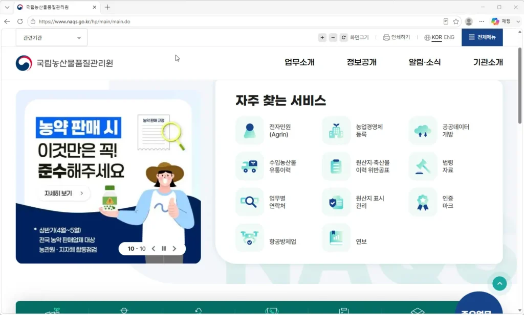This screenshot has height=315, width=524.
Task: Click the 농약 판매 시 banner image
Action: 108,177
